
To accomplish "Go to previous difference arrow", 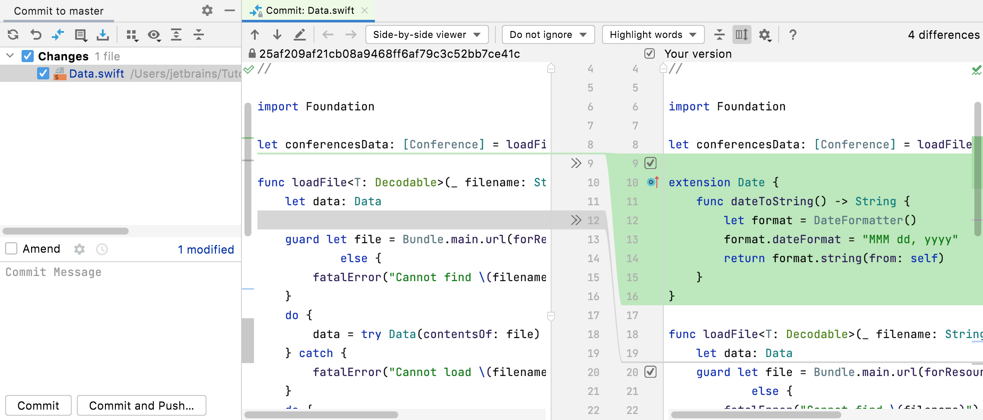I will (255, 34).
